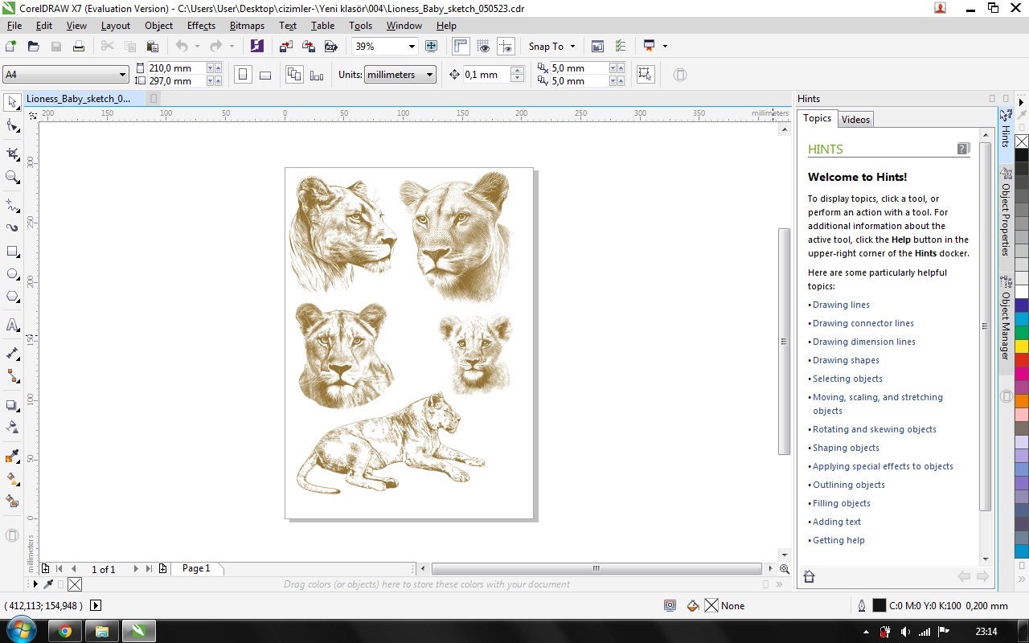Toggle guidelines visibility

(x=506, y=47)
